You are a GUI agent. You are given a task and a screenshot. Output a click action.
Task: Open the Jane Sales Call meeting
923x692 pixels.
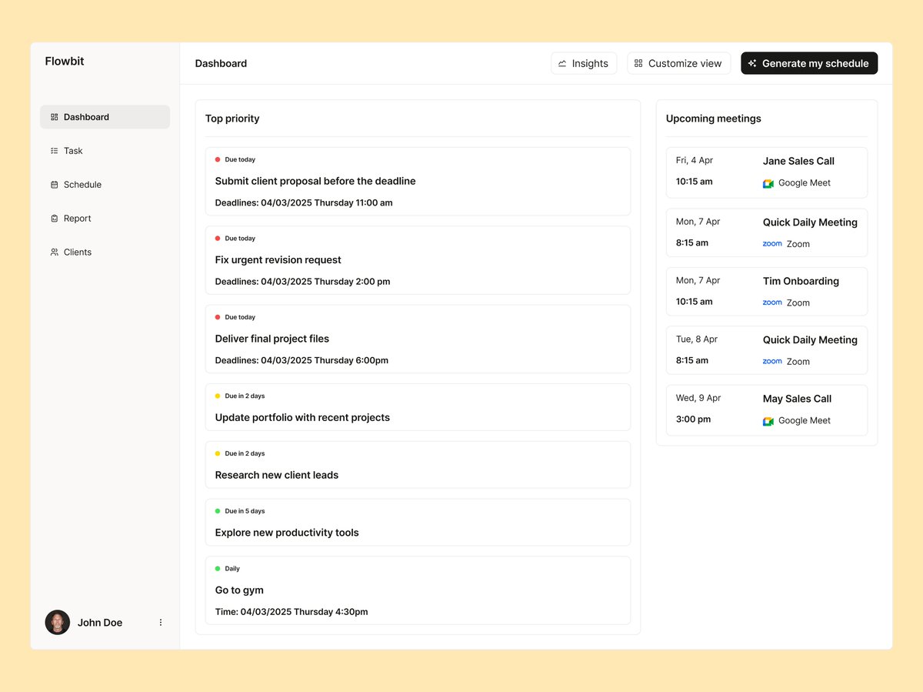767,172
